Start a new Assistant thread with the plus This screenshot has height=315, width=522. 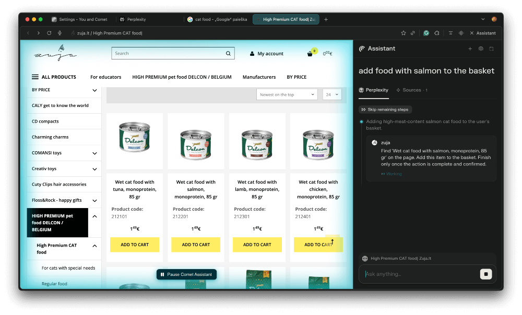click(470, 49)
